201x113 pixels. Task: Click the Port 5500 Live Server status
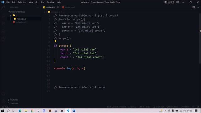click(x=172, y=107)
